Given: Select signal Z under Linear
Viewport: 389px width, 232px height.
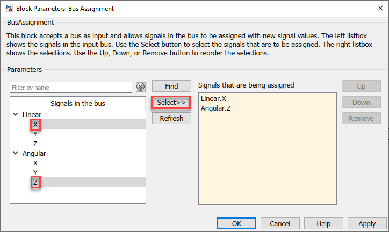Looking at the screenshot, I should click(35, 144).
